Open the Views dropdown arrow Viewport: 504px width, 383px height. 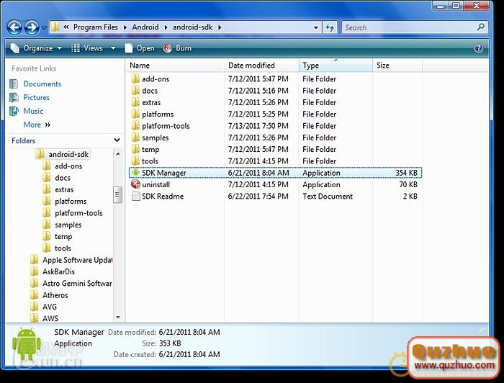point(113,48)
